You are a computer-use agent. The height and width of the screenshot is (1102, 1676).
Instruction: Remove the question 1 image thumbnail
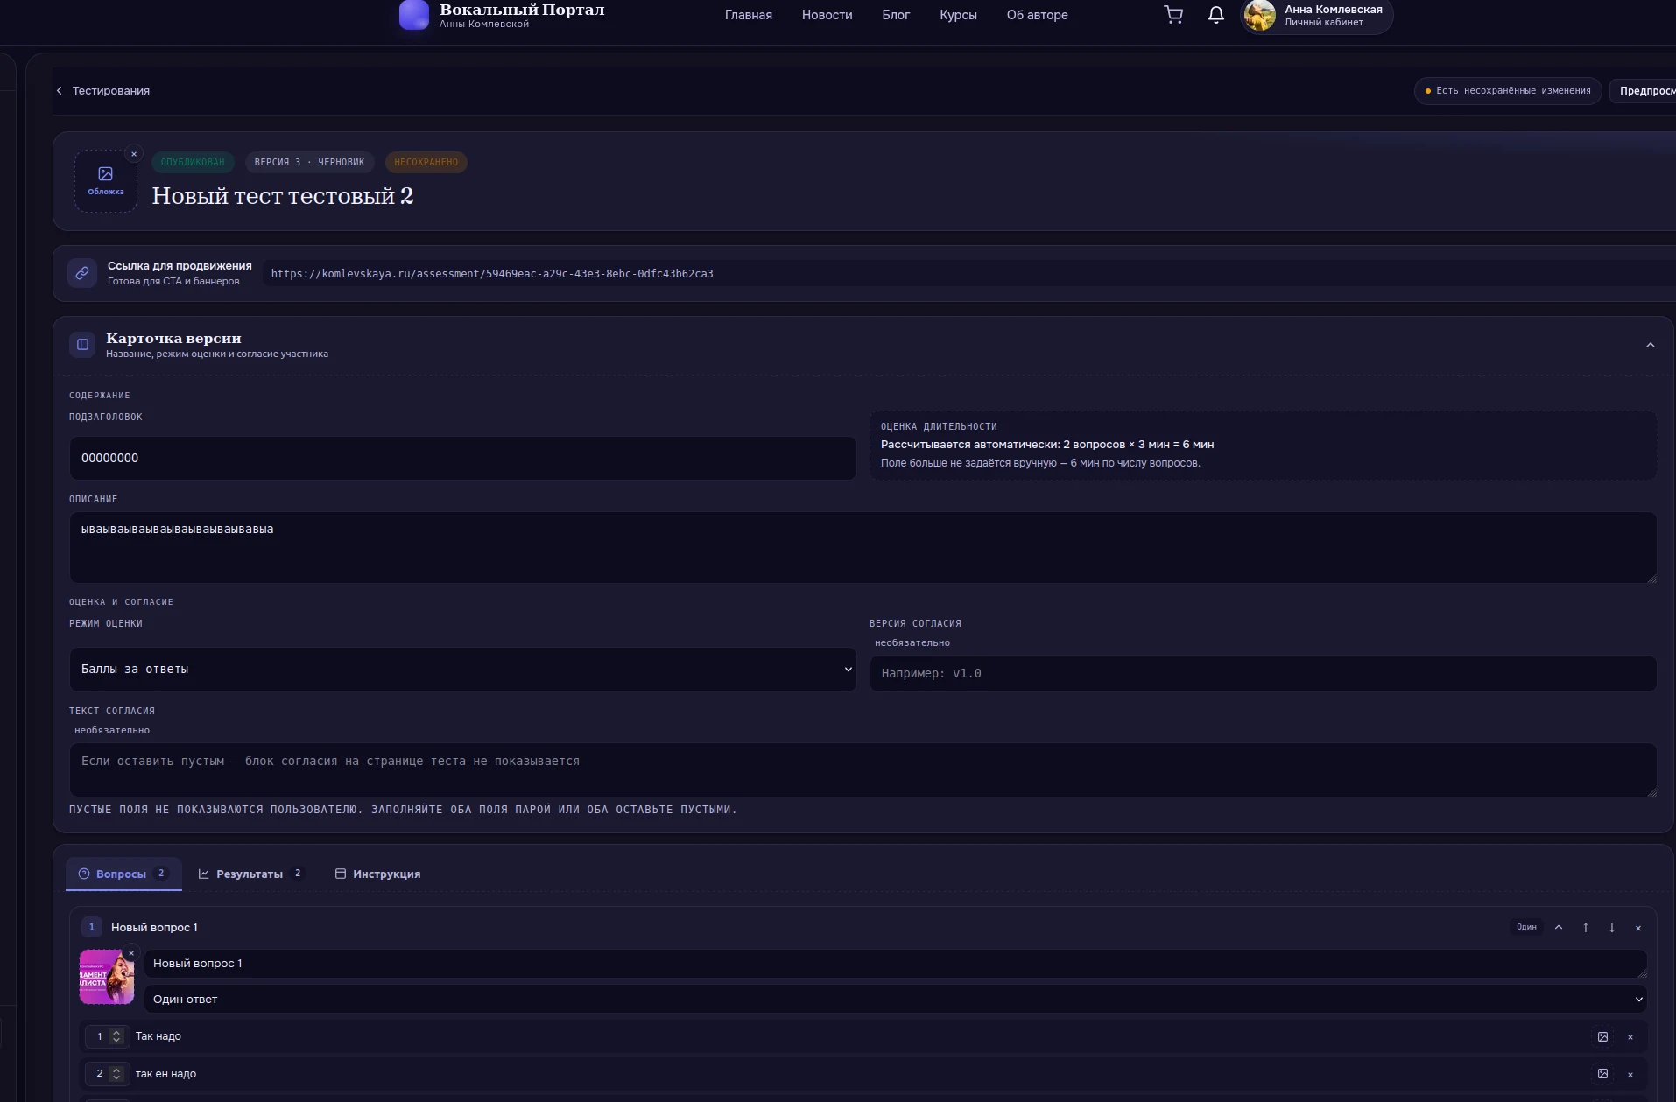[x=131, y=953]
